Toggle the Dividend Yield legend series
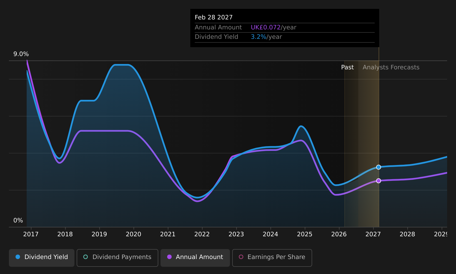 click(x=42, y=258)
